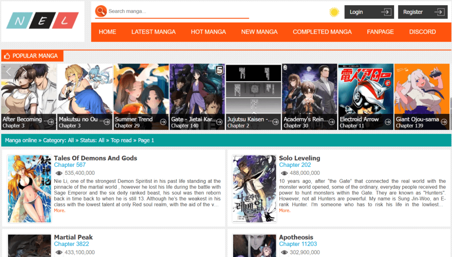Click the NEL site logo
This screenshot has width=452, height=257.
(43, 20)
